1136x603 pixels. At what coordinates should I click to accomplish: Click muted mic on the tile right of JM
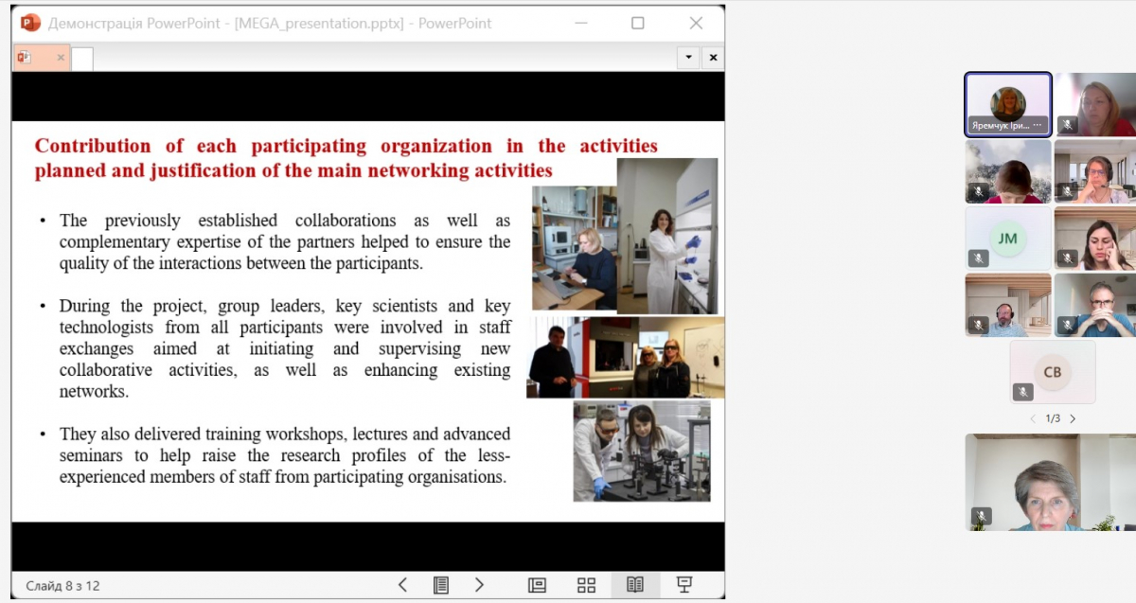(1068, 257)
